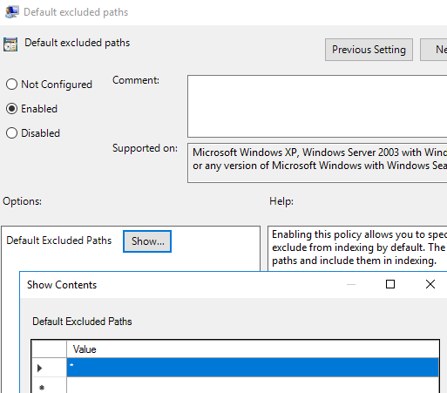Image resolution: width=447 pixels, height=393 pixels.
Task: Click the policy window title bar icon
Action: pyautogui.click(x=12, y=12)
